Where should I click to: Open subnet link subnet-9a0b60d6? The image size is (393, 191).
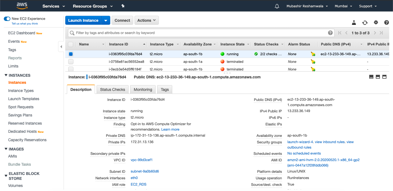click(x=145, y=171)
